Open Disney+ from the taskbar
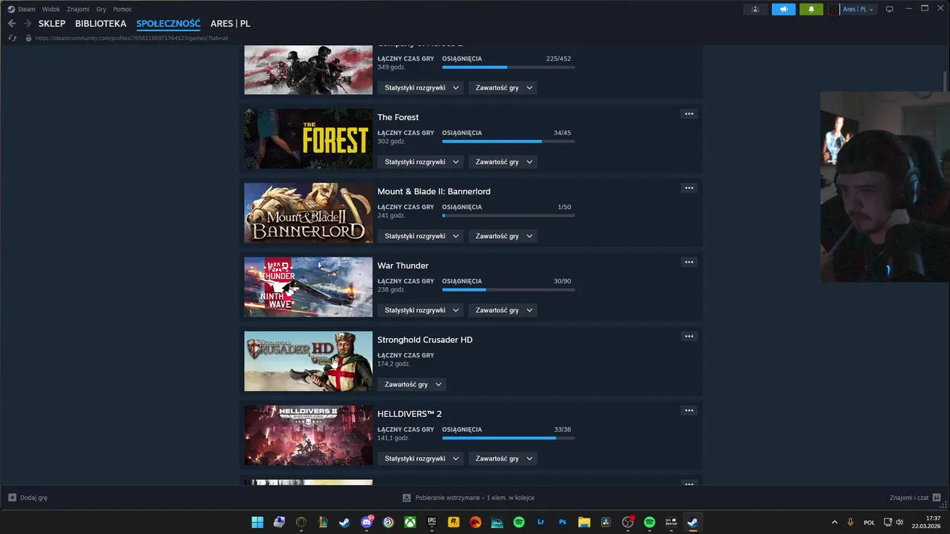950x534 pixels. pyautogui.click(x=497, y=522)
